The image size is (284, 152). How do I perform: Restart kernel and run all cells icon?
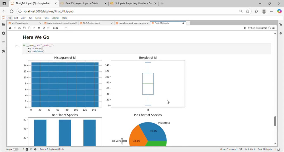pyautogui.click(x=49, y=28)
